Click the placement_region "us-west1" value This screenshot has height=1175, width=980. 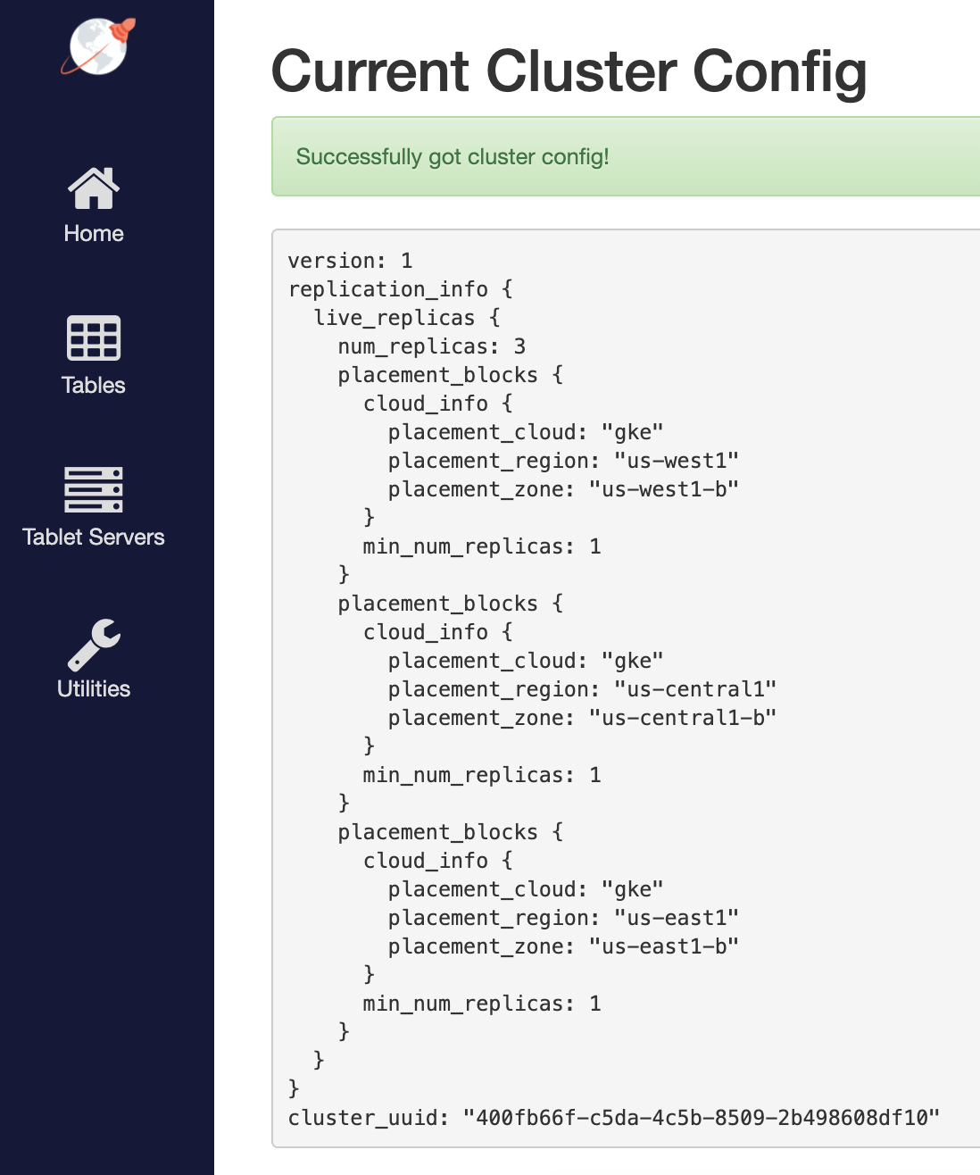tap(676, 461)
